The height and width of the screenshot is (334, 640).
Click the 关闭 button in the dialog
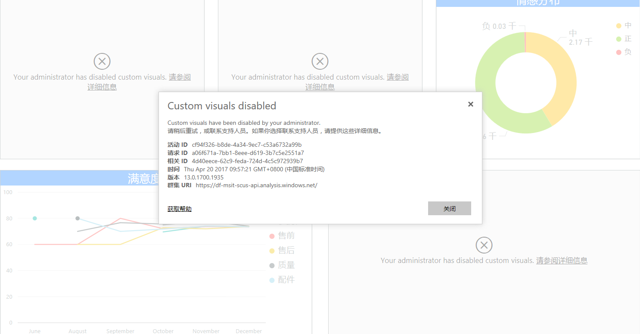(x=450, y=208)
